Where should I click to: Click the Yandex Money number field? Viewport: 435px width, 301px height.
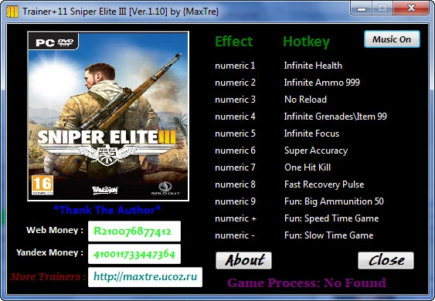coord(134,254)
